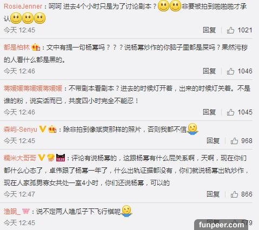259x230 pixels.
Task: Click the 11.11 cat badge icon
Action: click(x=61, y=158)
